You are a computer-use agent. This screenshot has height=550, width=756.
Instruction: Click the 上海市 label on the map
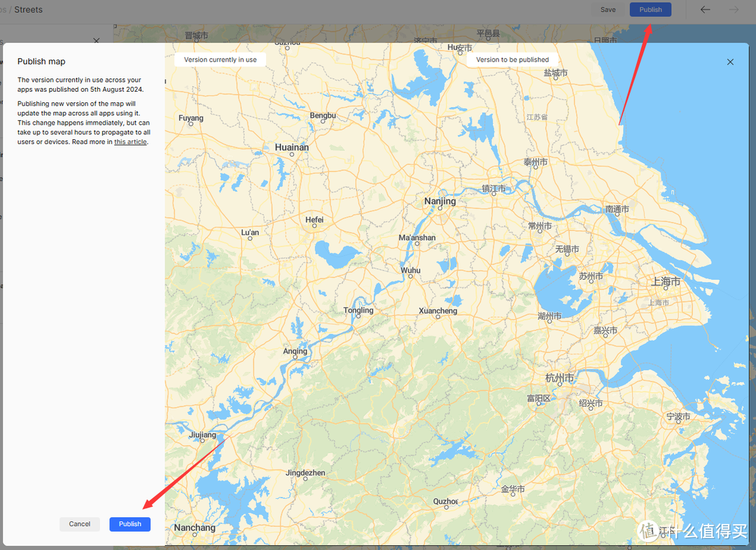click(x=665, y=282)
